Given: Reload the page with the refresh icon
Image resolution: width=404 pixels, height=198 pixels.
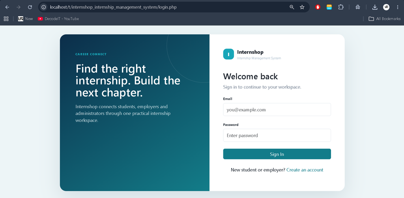Looking at the screenshot, I should coord(30,7).
